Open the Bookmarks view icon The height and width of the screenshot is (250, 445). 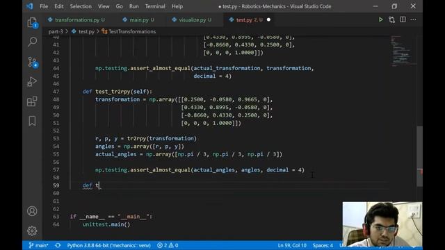tap(32, 121)
